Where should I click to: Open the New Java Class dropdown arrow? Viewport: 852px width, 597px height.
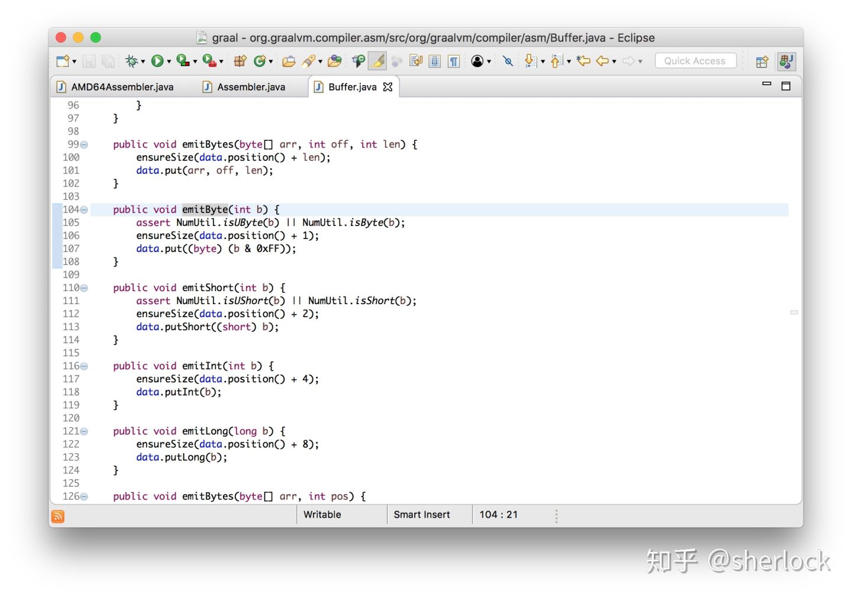point(270,62)
